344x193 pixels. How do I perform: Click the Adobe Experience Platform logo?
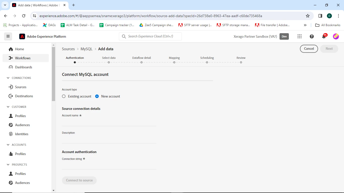(x=22, y=36)
